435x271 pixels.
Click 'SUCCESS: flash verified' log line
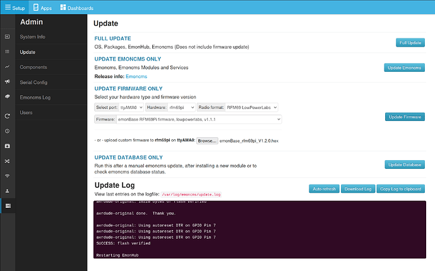pos(123,243)
